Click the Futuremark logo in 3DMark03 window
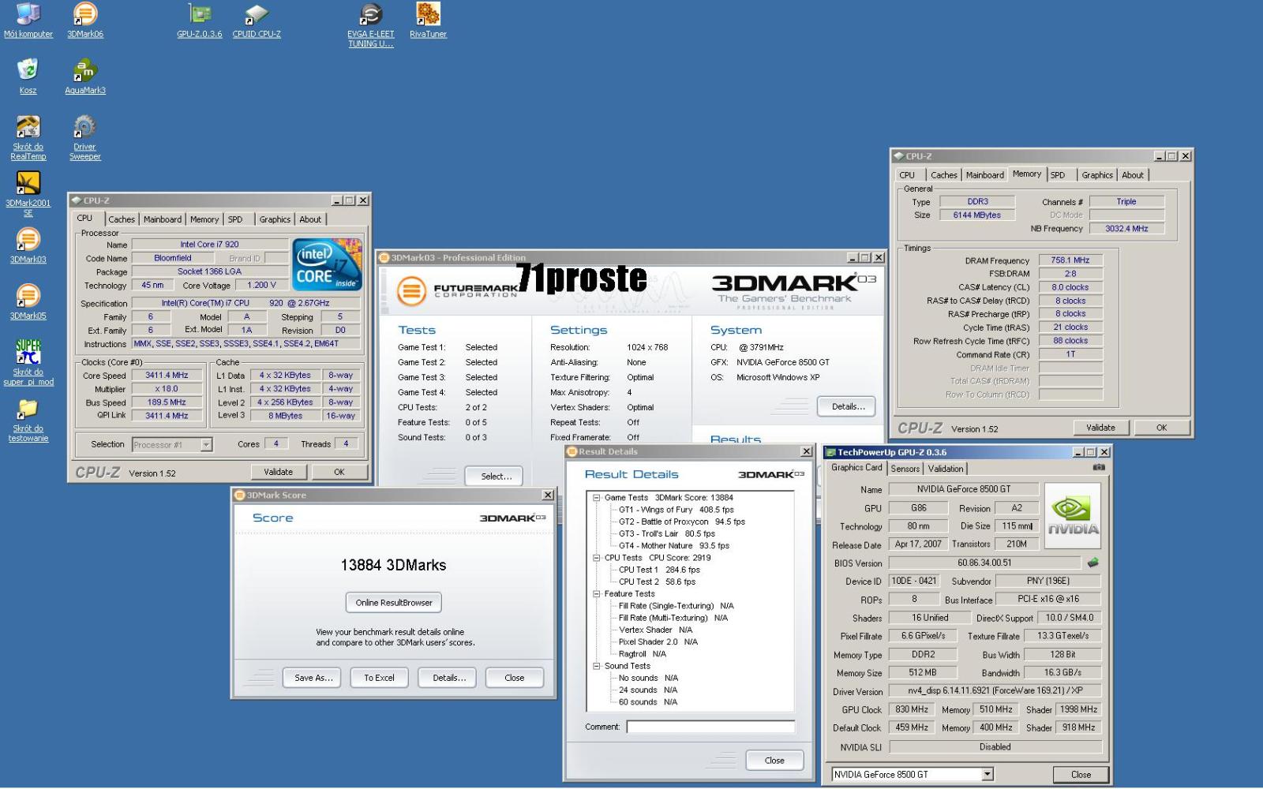Image resolution: width=1263 pixels, height=789 pixels. [457, 291]
